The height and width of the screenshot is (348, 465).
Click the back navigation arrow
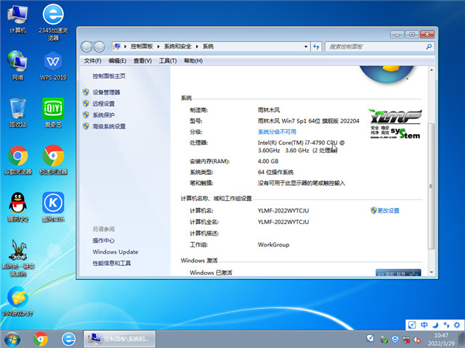click(86, 46)
